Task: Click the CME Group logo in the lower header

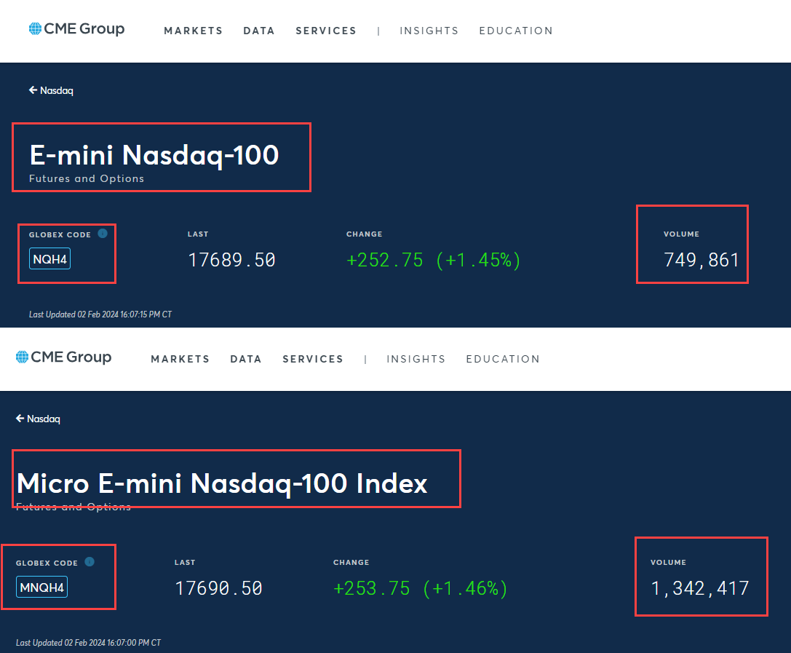Action: 63,357
